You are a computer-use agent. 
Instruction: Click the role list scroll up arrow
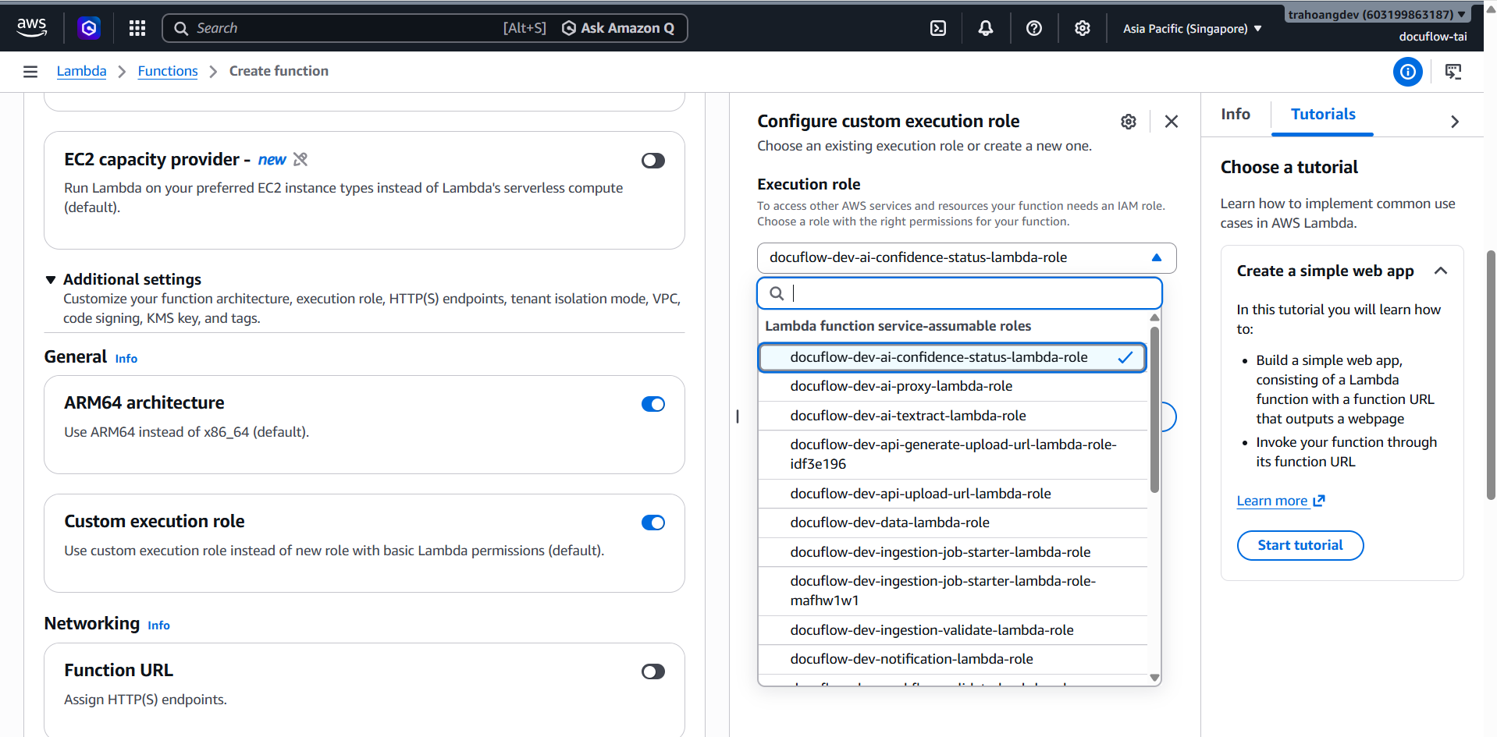click(1154, 317)
